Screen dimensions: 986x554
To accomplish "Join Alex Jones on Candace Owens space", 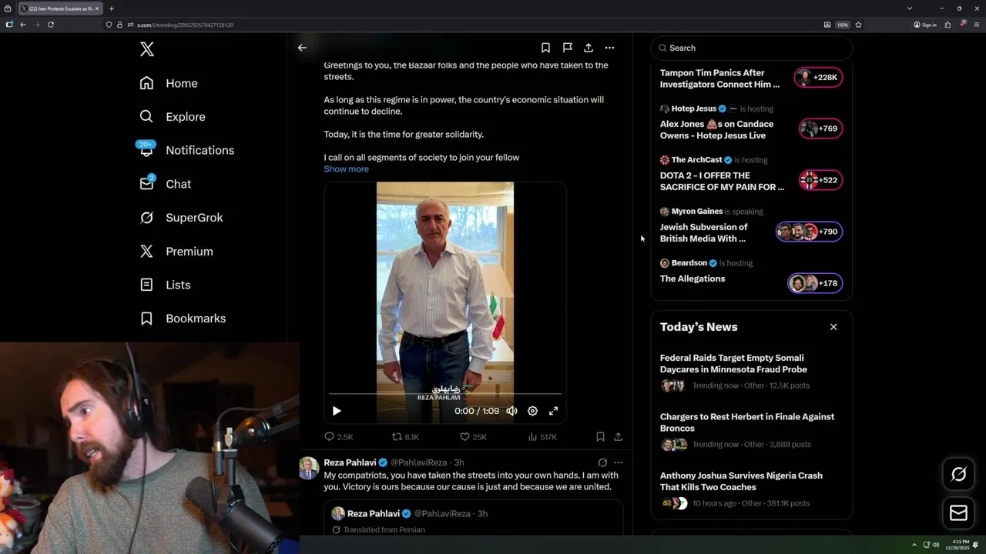I will pos(716,129).
